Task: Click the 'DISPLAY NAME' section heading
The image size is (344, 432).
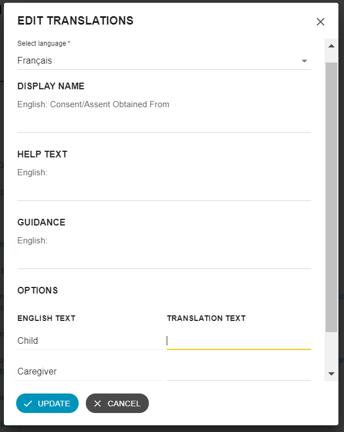Action: coord(51,86)
